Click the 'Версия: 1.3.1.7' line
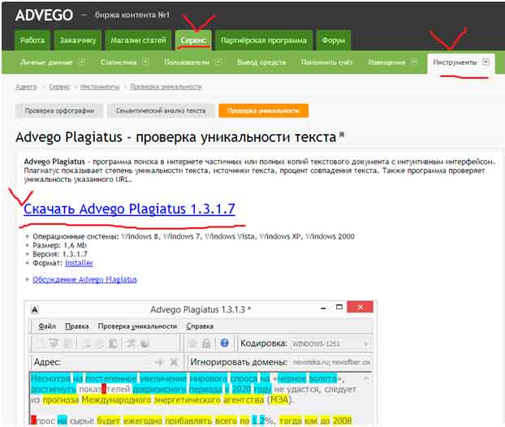 [x=60, y=254]
